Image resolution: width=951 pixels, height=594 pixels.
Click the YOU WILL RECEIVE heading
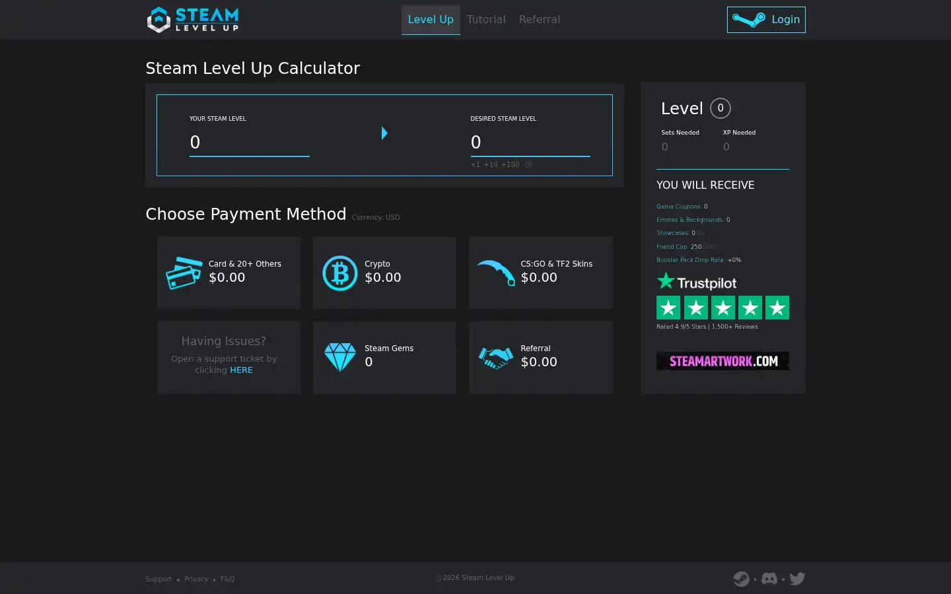[705, 185]
